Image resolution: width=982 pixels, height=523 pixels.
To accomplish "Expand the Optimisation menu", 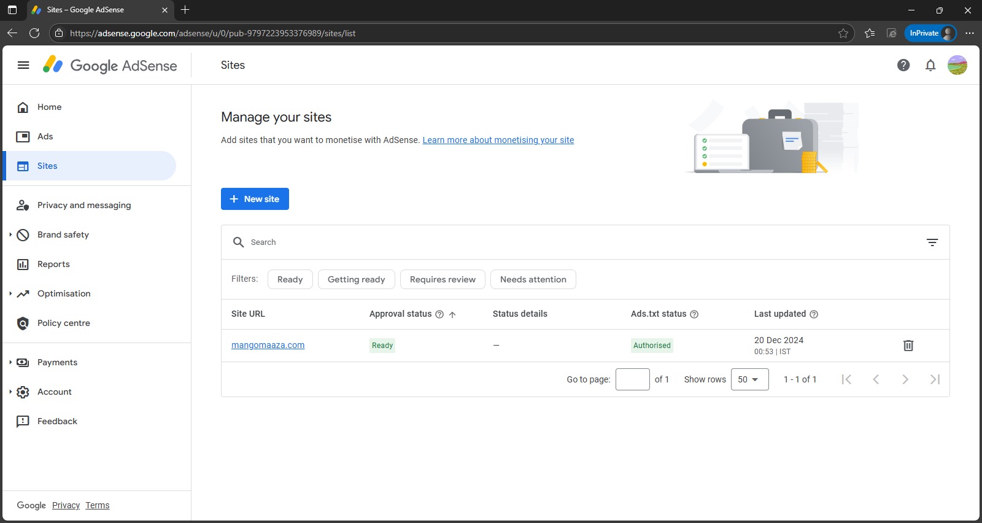I will coord(10,293).
